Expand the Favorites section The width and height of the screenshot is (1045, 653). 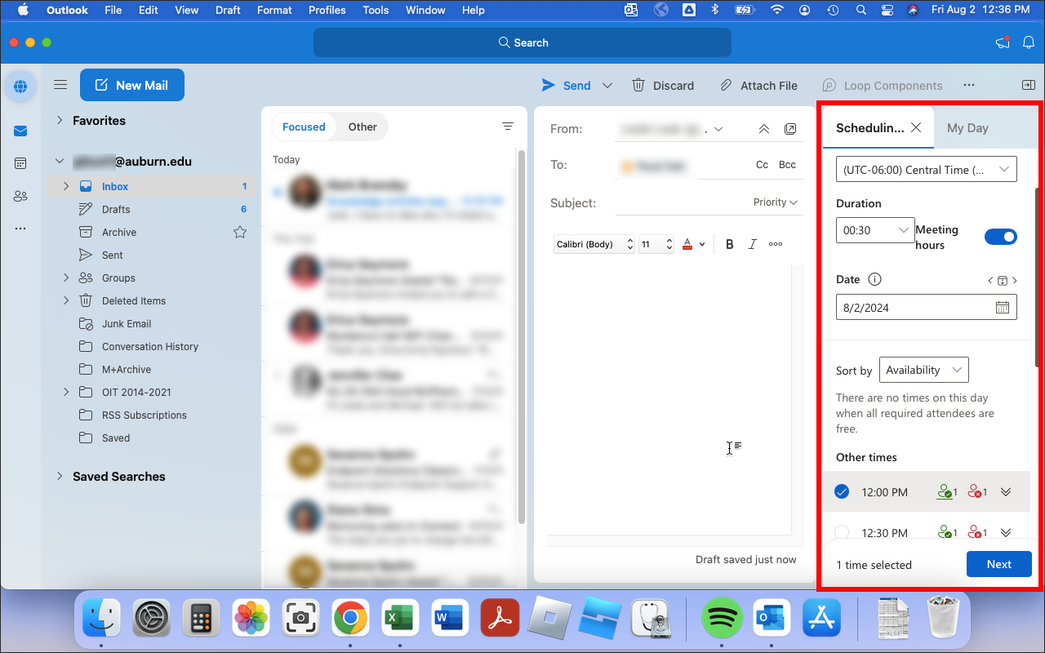pos(60,120)
